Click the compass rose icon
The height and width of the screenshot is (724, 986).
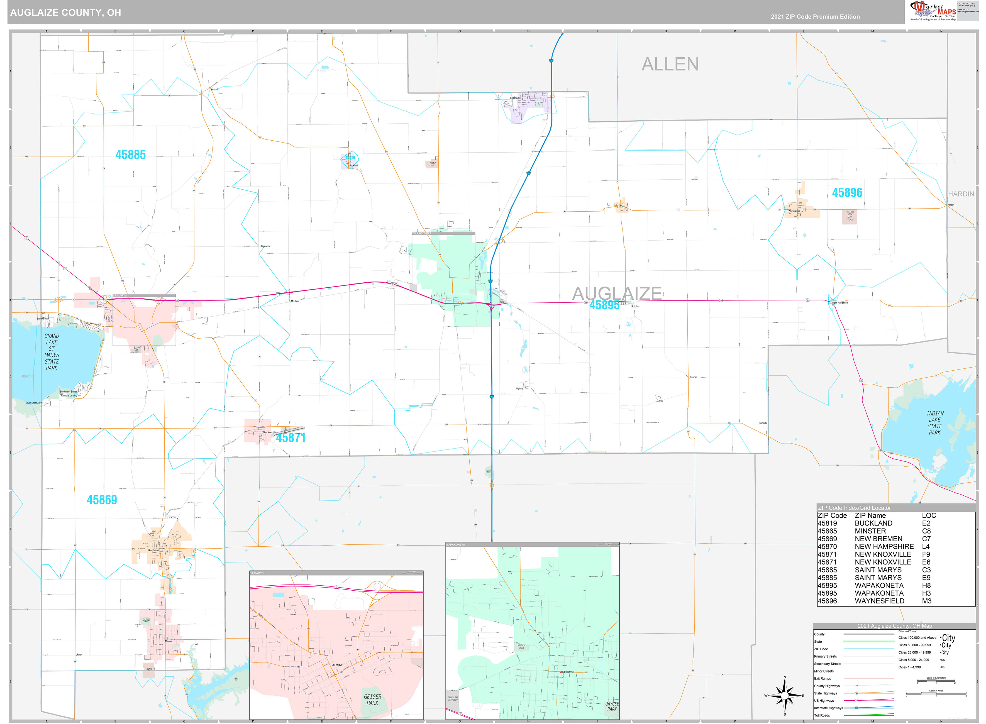coord(785,696)
